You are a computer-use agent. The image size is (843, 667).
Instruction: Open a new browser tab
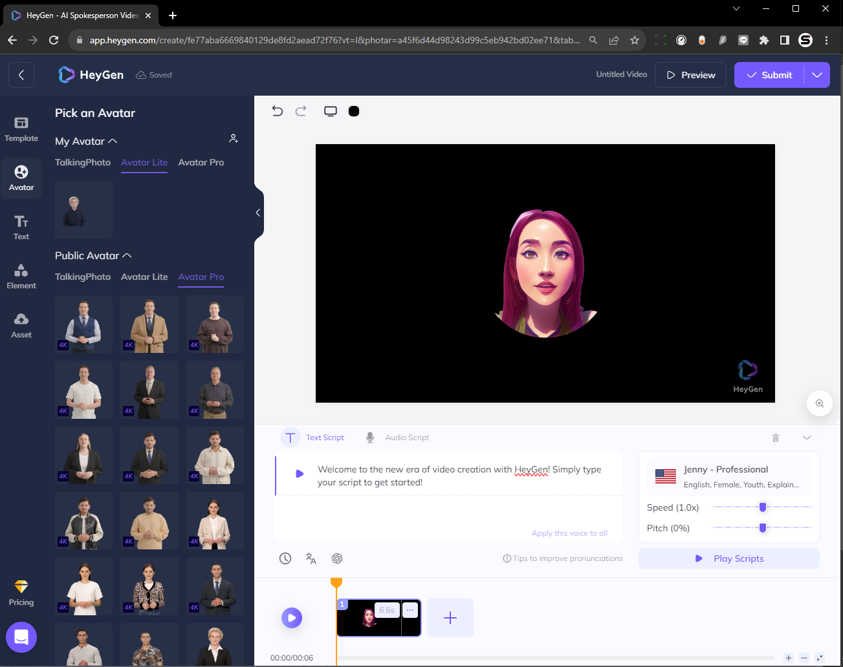click(x=173, y=15)
